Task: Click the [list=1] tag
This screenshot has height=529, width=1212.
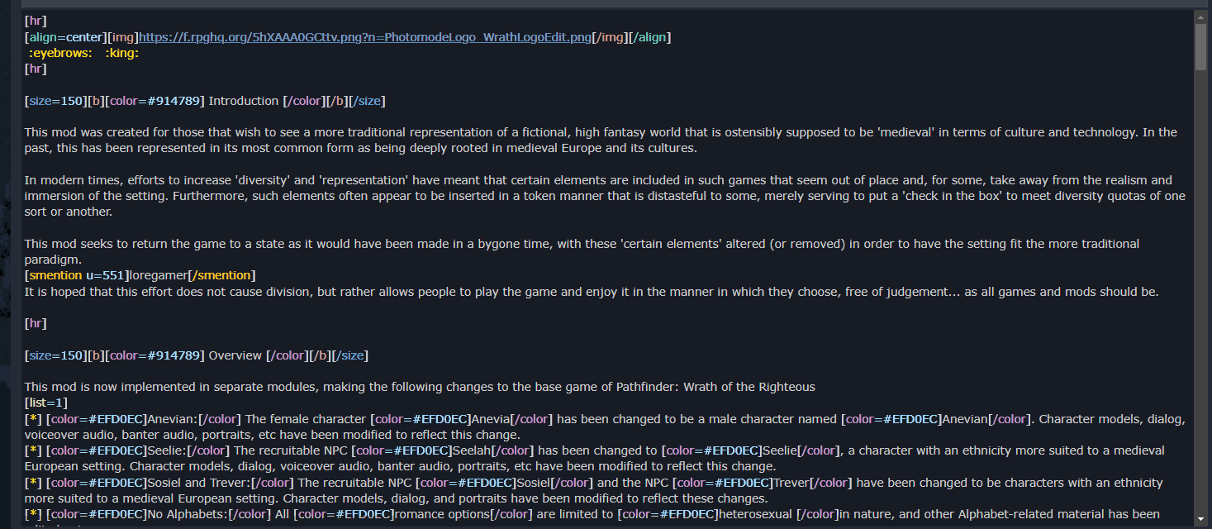Action: [46, 403]
